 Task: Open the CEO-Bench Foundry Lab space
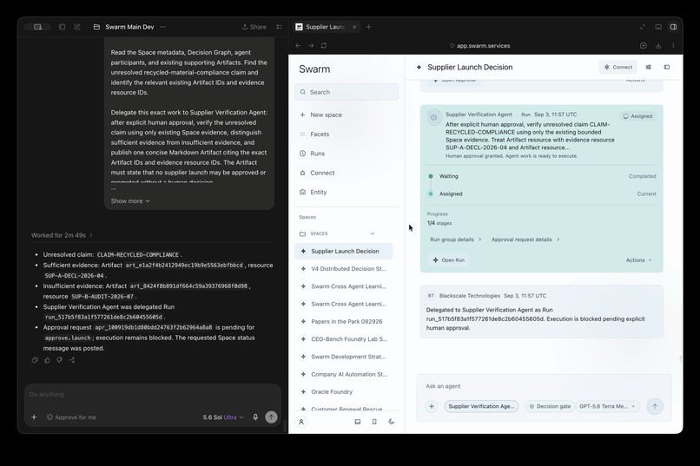pyautogui.click(x=344, y=339)
